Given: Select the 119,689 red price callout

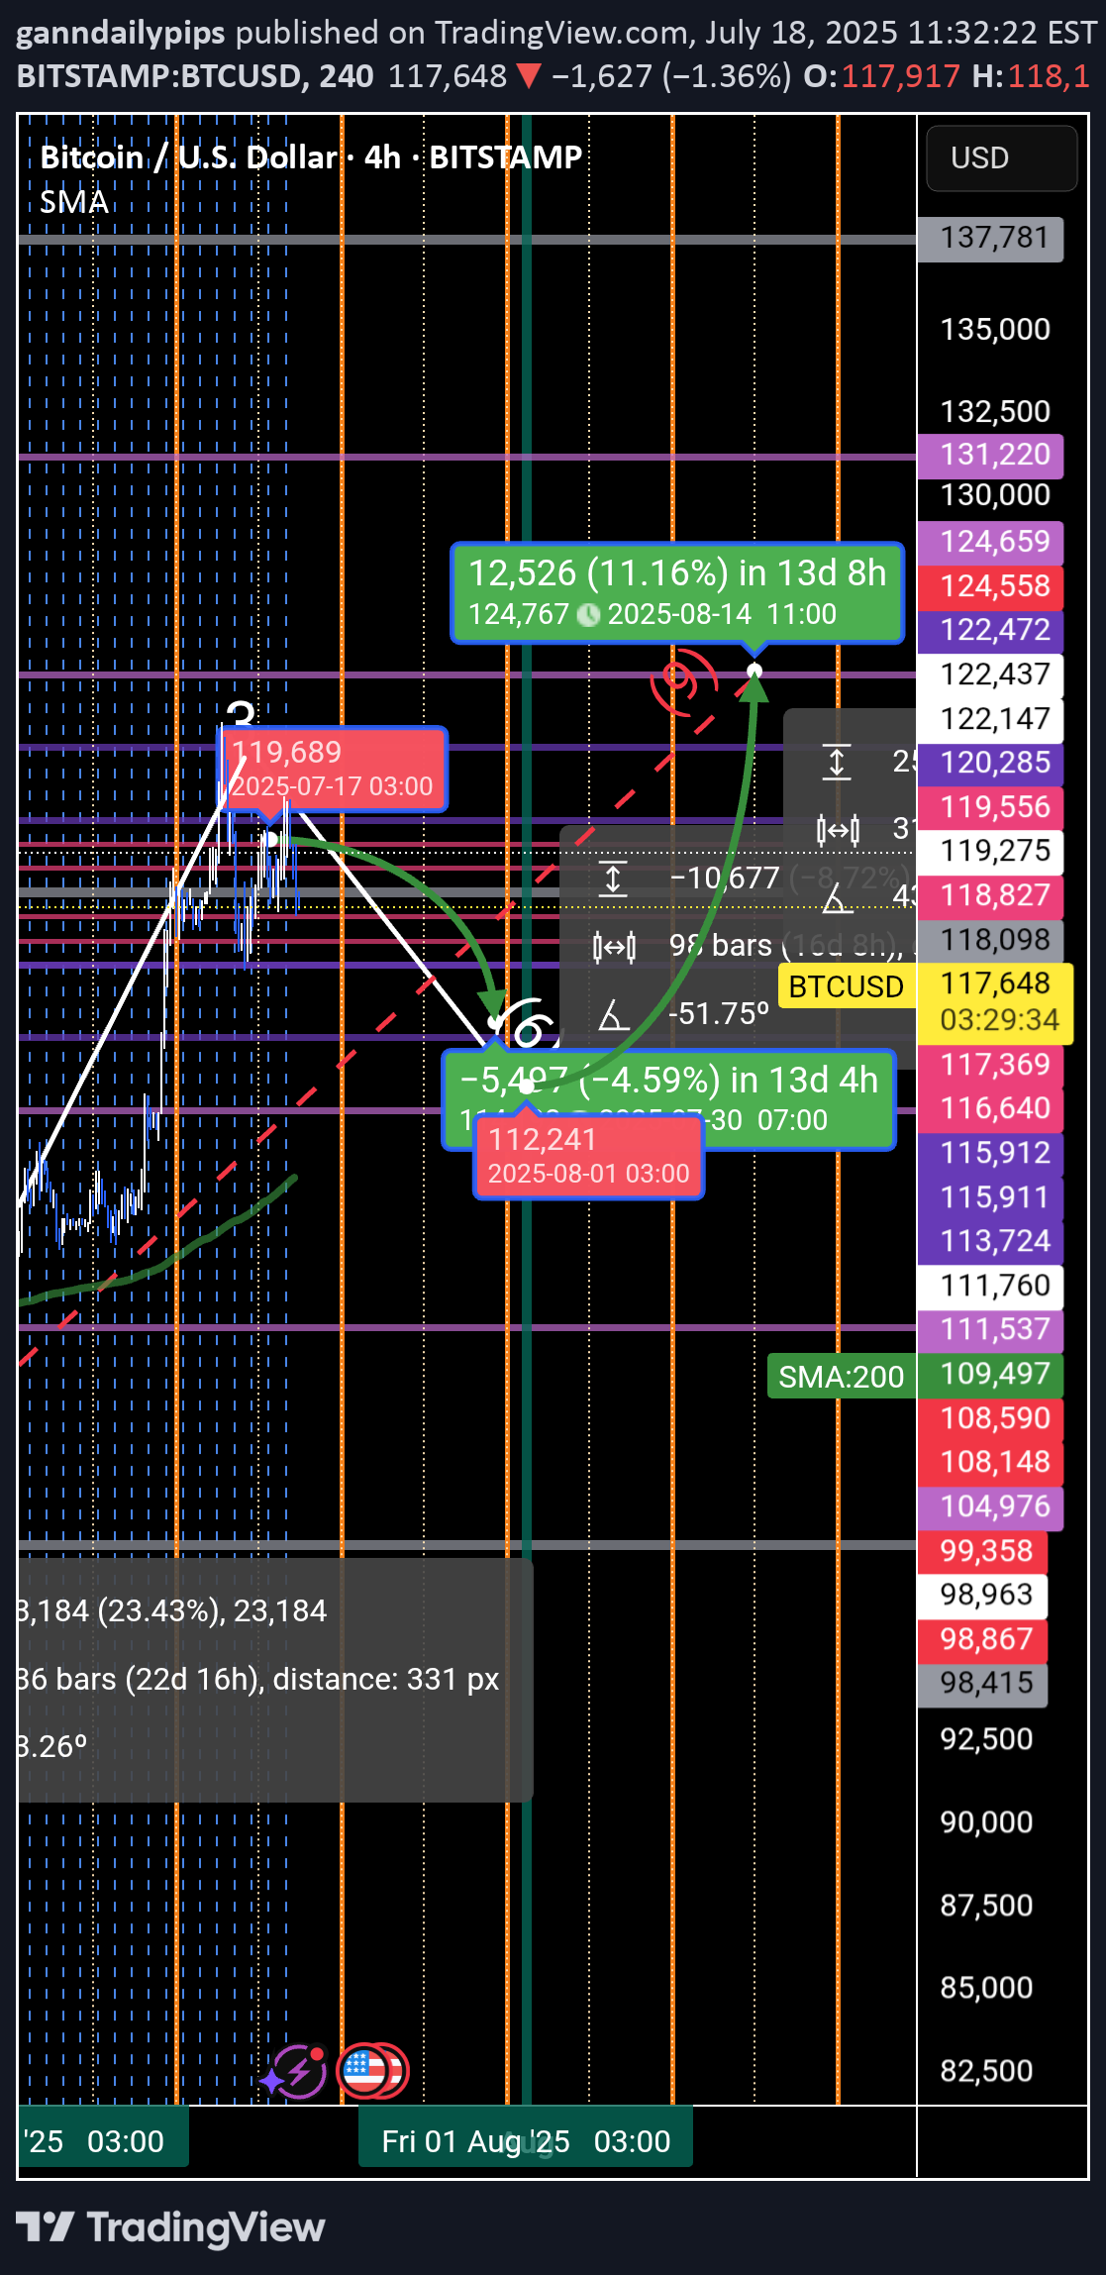Looking at the screenshot, I should point(333,769).
